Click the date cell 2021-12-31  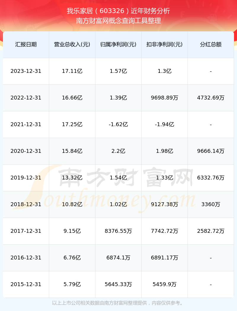(x=26, y=125)
